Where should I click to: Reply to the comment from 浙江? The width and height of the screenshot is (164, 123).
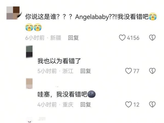(x=86, y=71)
